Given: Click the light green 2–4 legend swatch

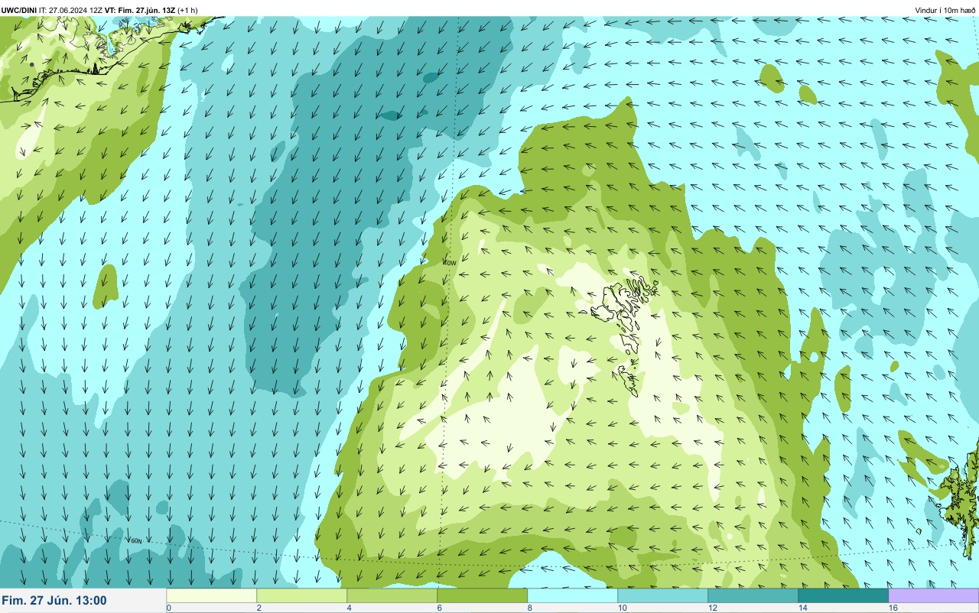Looking at the screenshot, I should pyautogui.click(x=301, y=595).
